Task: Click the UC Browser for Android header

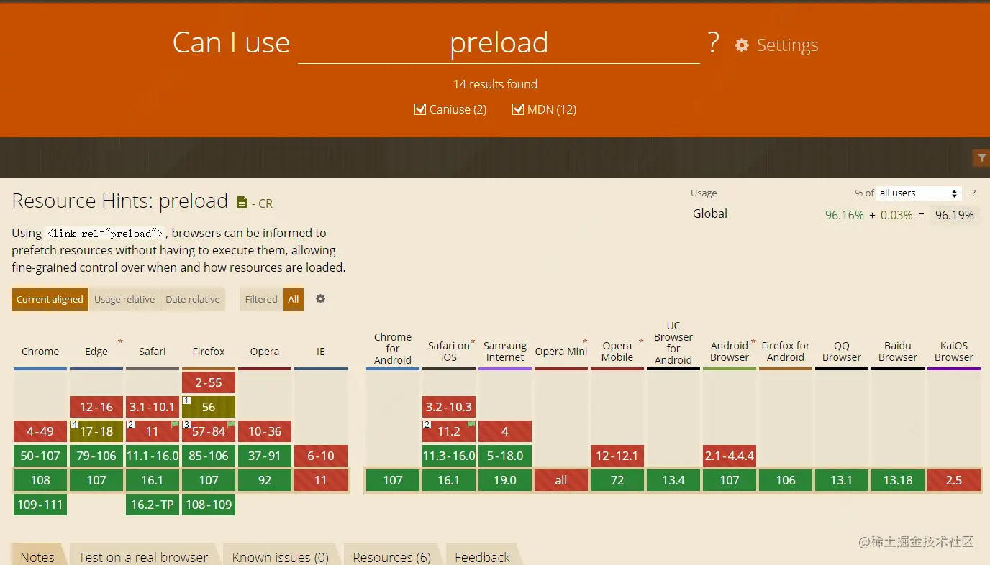Action: (673, 343)
